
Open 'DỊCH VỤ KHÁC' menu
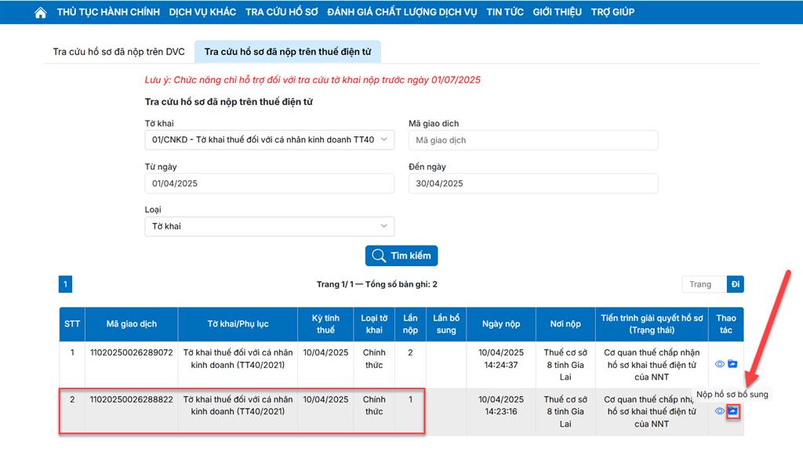coord(202,13)
